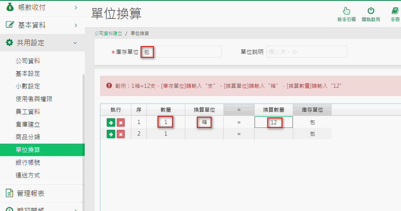This screenshot has width=401, height=211.
Task: Click the 單位換算 page title
Action: [116, 13]
